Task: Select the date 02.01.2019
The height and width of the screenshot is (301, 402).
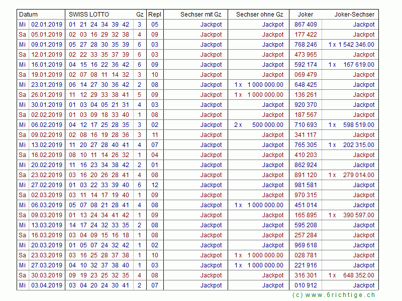Action: [x=47, y=25]
